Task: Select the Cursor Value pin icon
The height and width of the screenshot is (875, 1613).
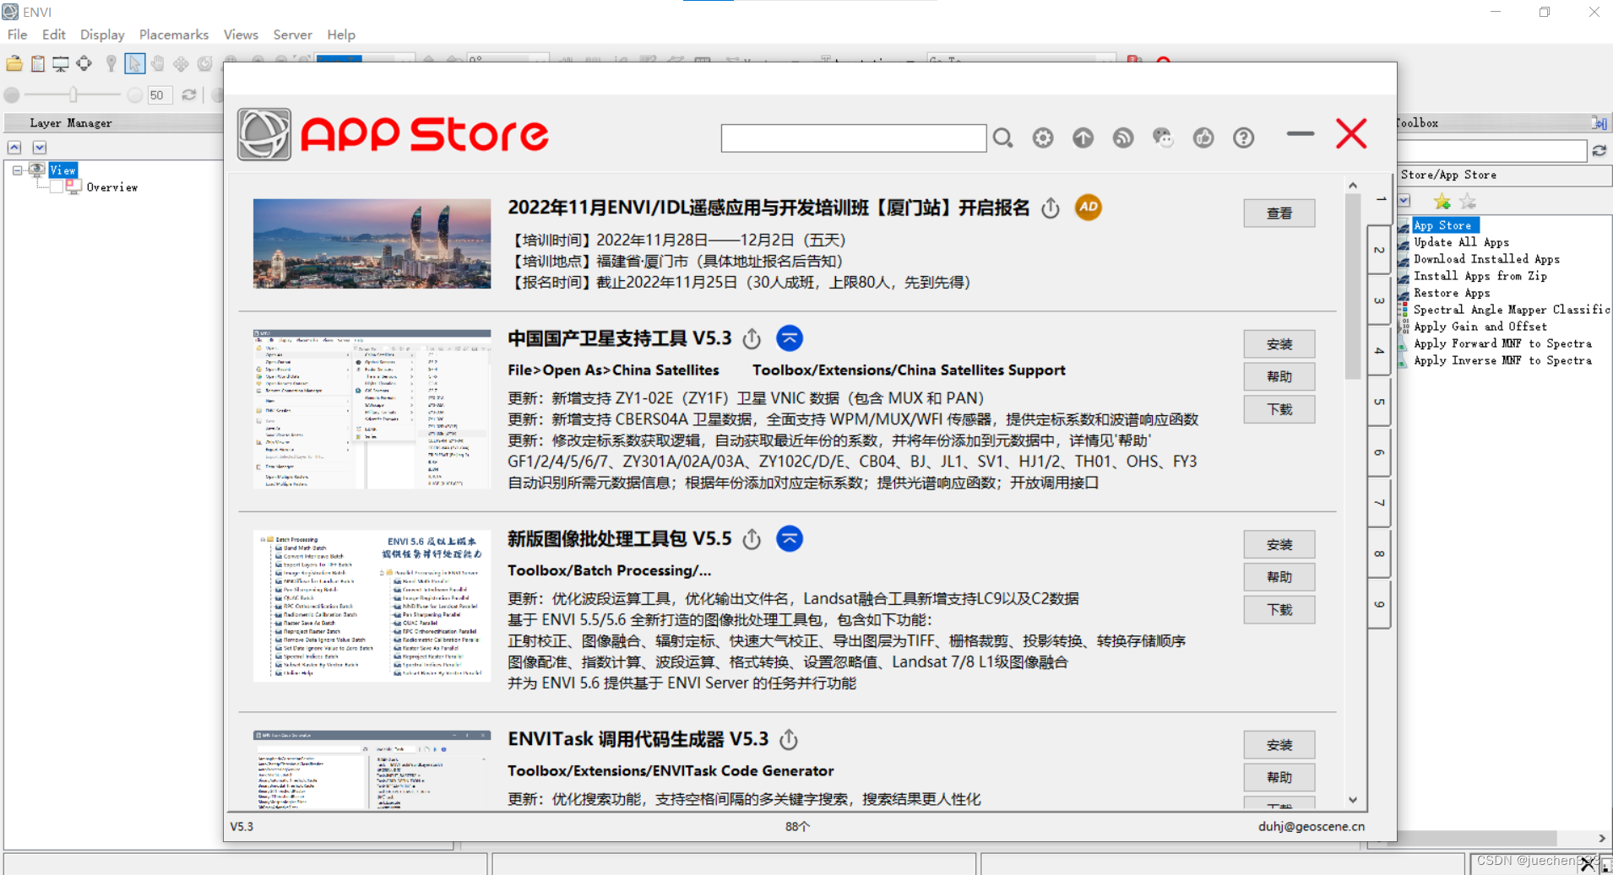Action: pos(111,63)
